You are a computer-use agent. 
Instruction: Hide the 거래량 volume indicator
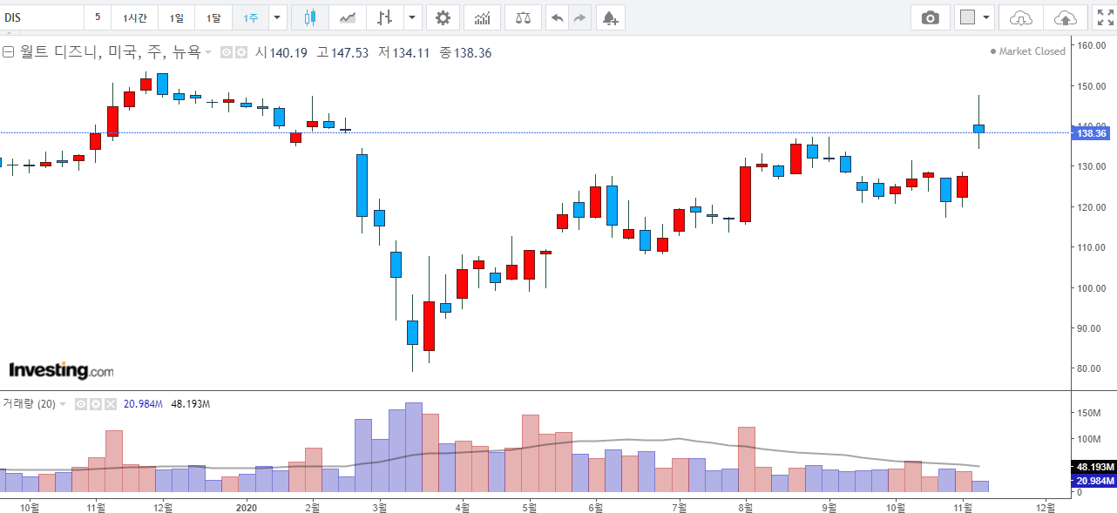coord(81,404)
